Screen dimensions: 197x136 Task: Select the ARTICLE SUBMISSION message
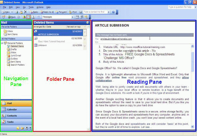click(58, 33)
